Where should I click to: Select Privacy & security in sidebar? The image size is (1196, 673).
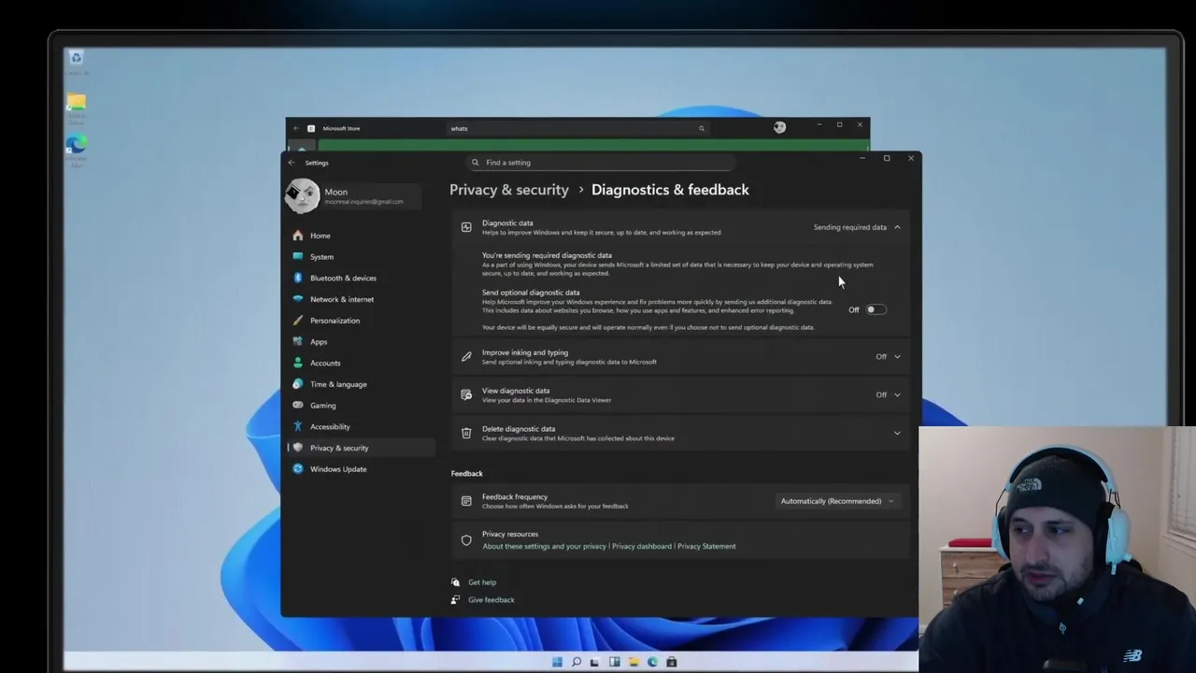pyautogui.click(x=362, y=448)
